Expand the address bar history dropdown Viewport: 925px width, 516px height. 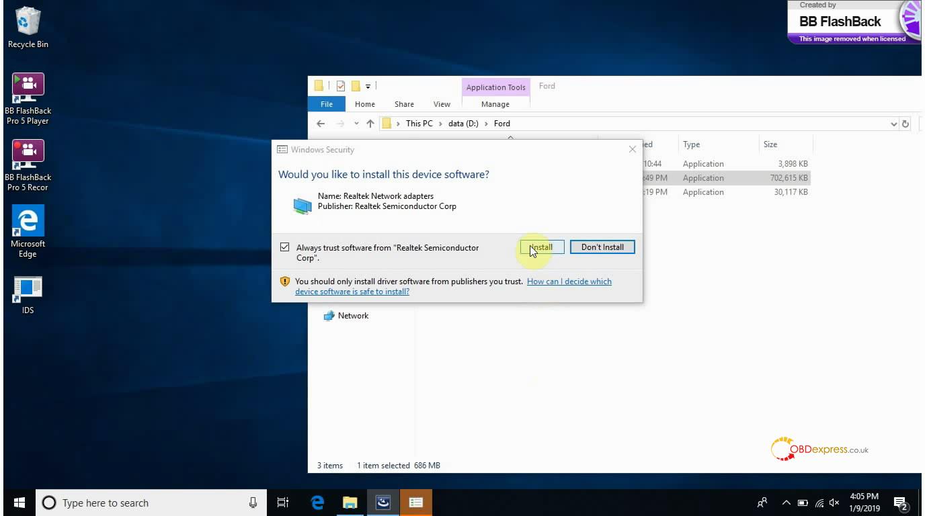893,124
